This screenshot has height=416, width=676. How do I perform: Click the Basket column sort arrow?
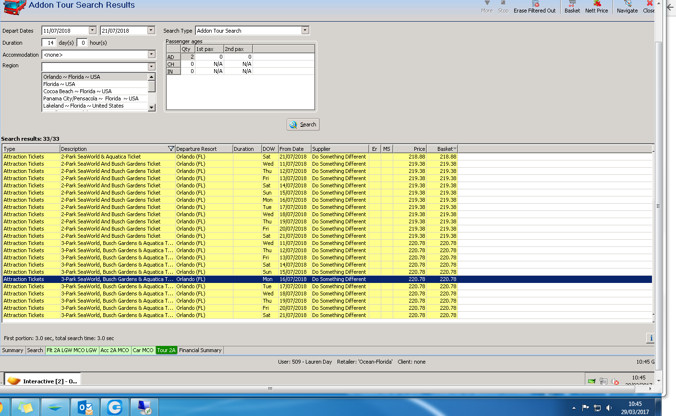455,149
